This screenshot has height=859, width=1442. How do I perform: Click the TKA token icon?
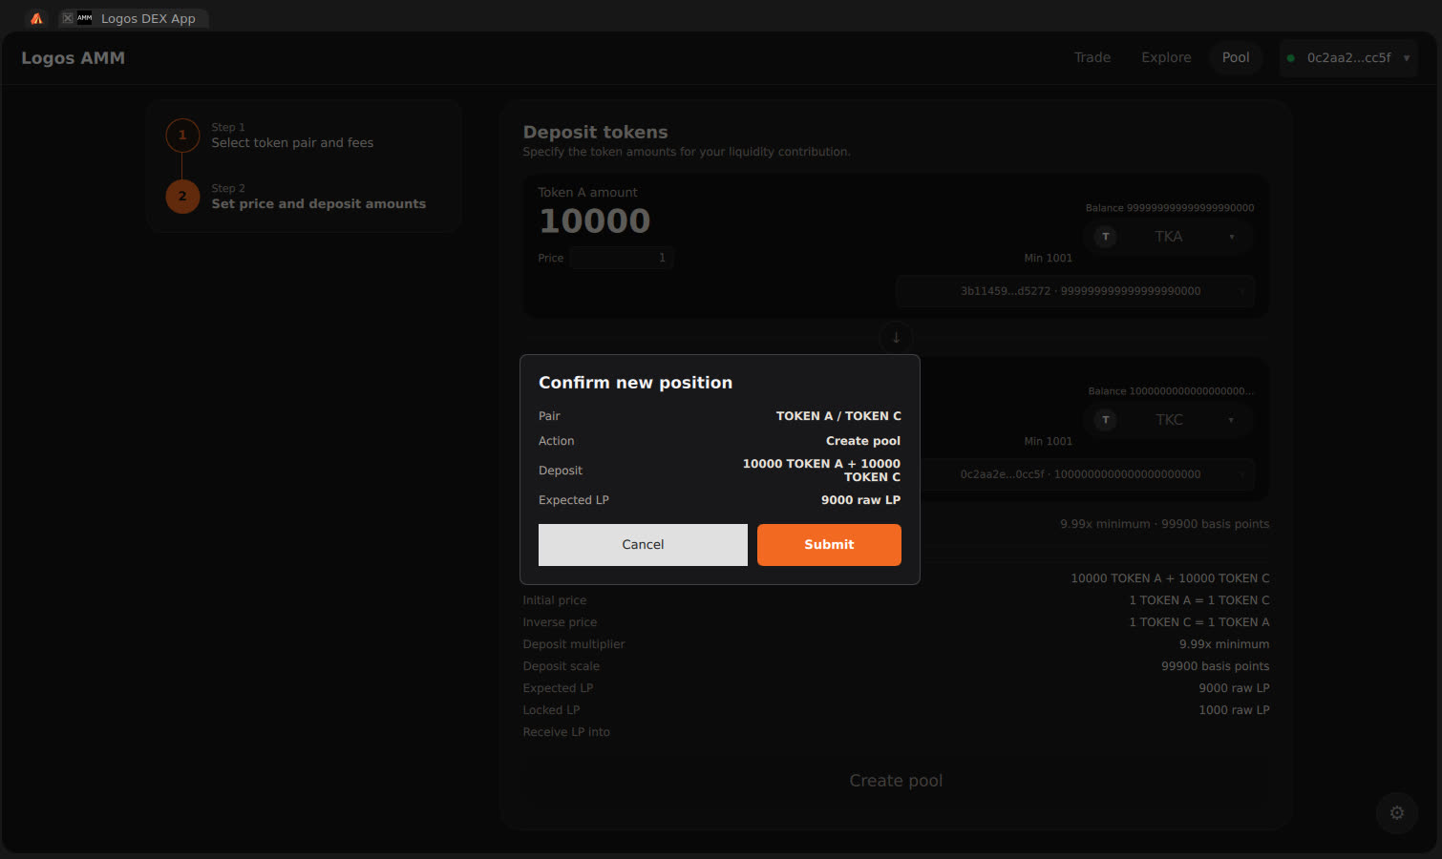pyautogui.click(x=1106, y=237)
